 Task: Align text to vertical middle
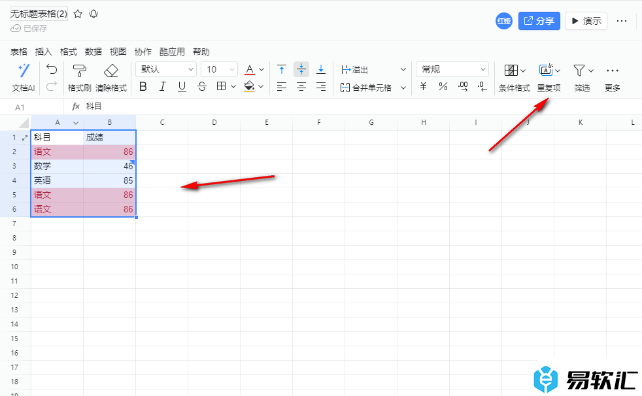coord(301,69)
